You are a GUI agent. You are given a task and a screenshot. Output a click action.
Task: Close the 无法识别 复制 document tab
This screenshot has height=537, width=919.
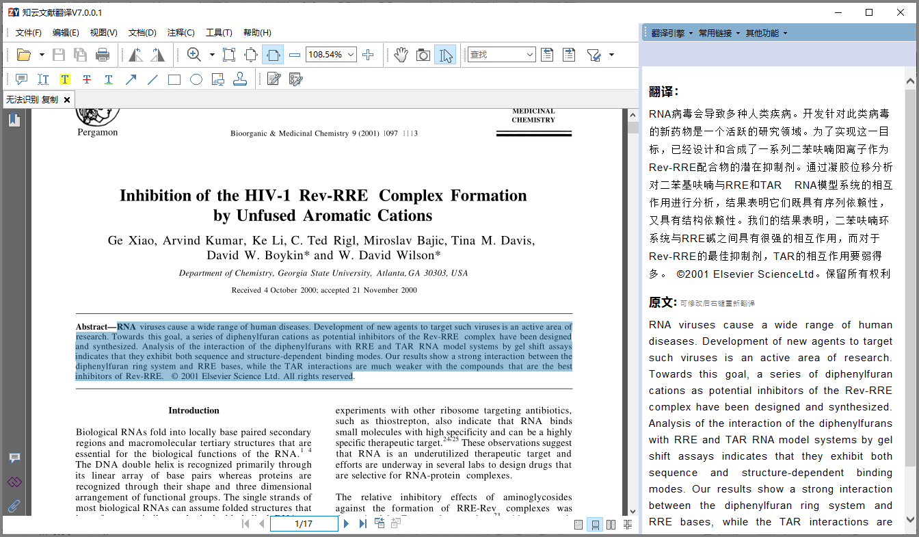67,100
